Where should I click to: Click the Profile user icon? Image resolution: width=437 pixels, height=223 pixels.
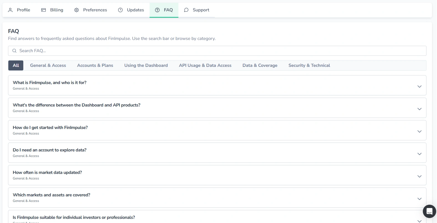[10, 10]
